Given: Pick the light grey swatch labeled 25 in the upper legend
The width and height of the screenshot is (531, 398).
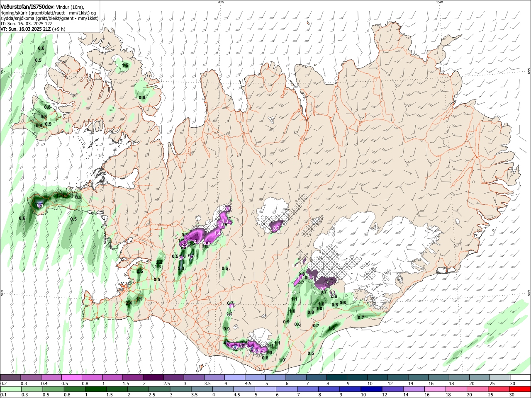Looking at the screenshot, I should click(x=499, y=378).
